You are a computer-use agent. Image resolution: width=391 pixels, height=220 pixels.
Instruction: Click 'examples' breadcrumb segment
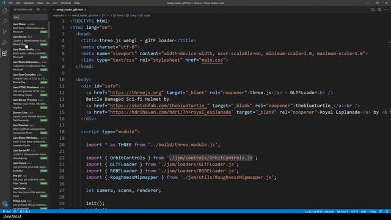[59, 15]
